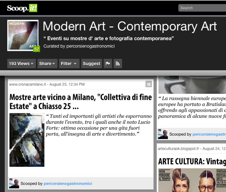Screen dimensions: 226x192
Task: Open the 'ARTE CULTURA: Vintage' headline
Action: (192, 161)
